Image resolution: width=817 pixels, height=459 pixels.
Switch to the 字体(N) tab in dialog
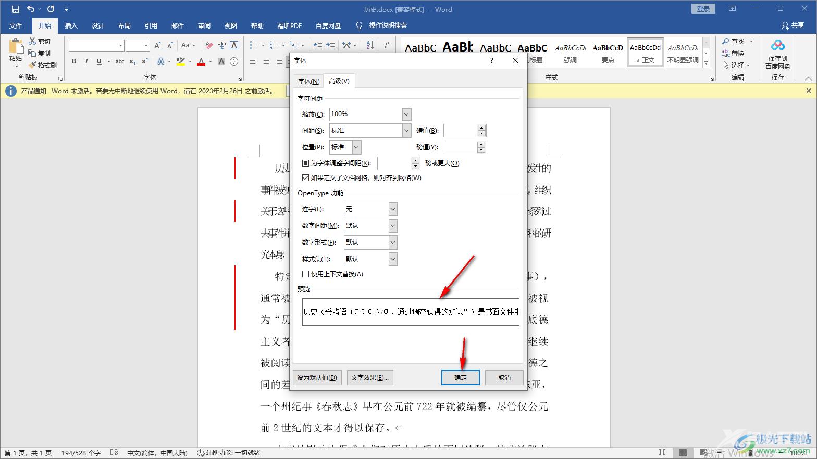point(308,82)
